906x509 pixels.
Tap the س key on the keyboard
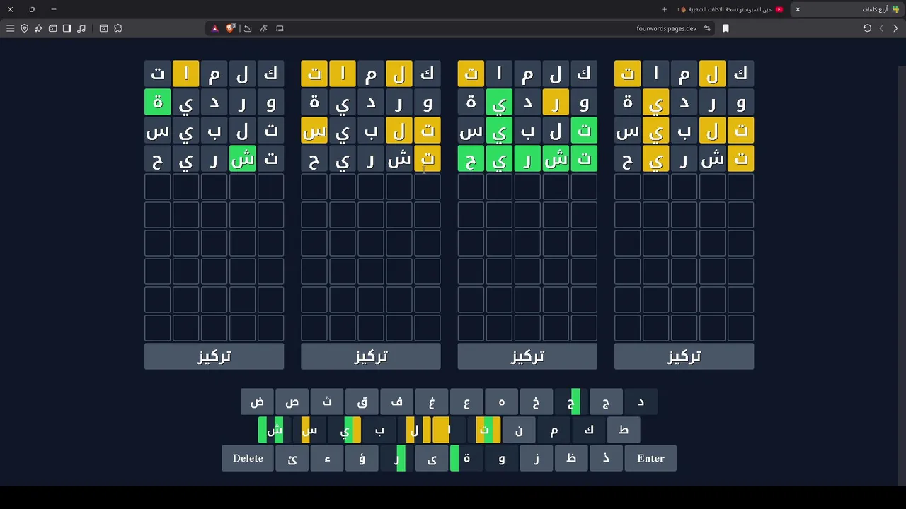tap(309, 430)
